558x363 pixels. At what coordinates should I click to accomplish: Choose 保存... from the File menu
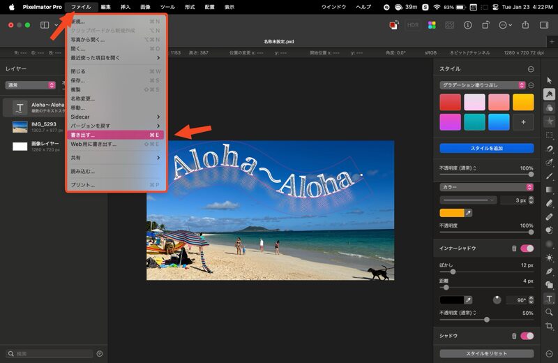[x=115, y=80]
